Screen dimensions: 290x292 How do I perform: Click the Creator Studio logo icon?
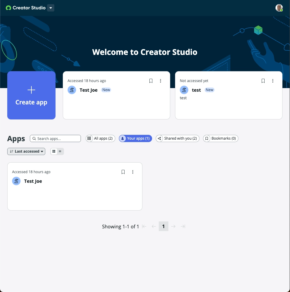click(8, 8)
